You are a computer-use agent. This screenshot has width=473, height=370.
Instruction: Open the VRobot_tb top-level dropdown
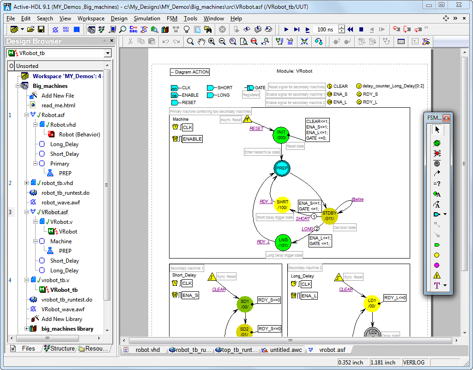108,53
